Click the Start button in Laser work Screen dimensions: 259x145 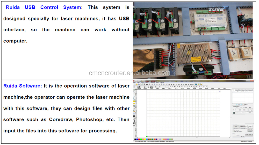coord(236,126)
